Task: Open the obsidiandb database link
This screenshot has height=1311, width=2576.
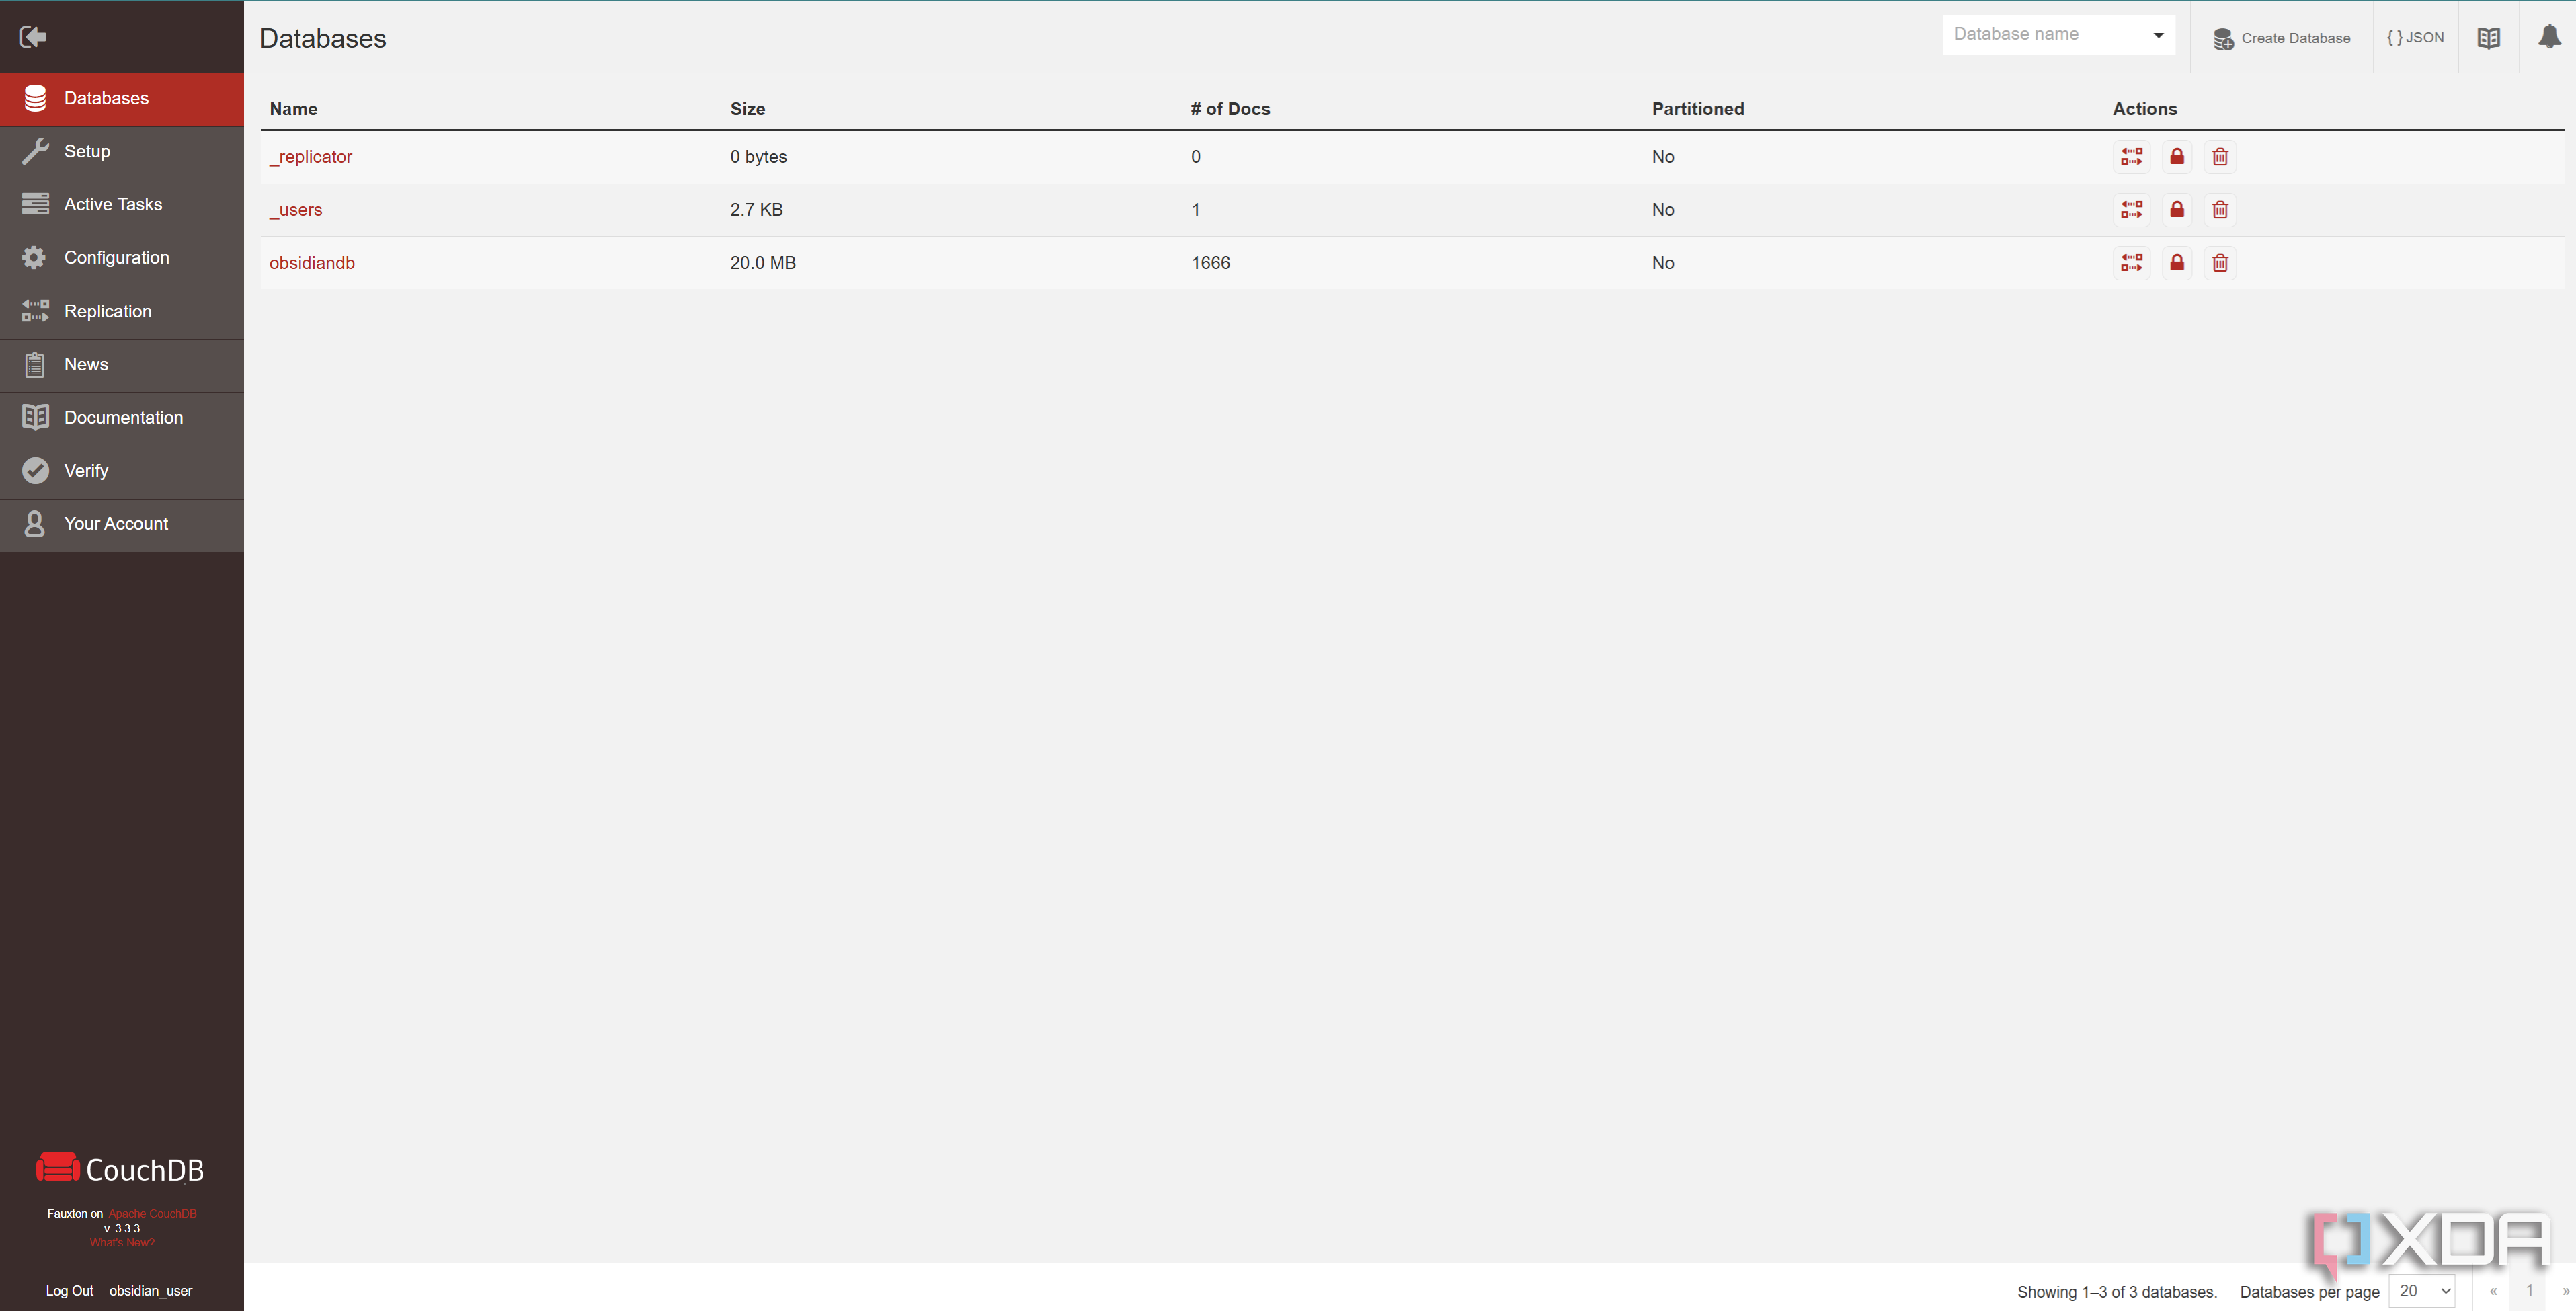Action: coord(312,262)
